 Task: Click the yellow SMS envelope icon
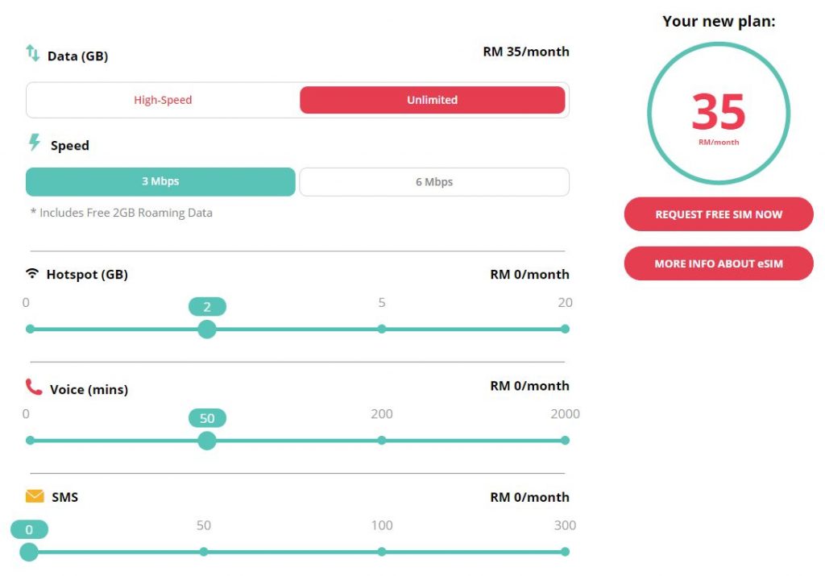pos(35,496)
